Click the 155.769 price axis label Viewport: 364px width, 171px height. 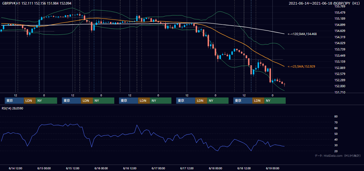coord(340,6)
